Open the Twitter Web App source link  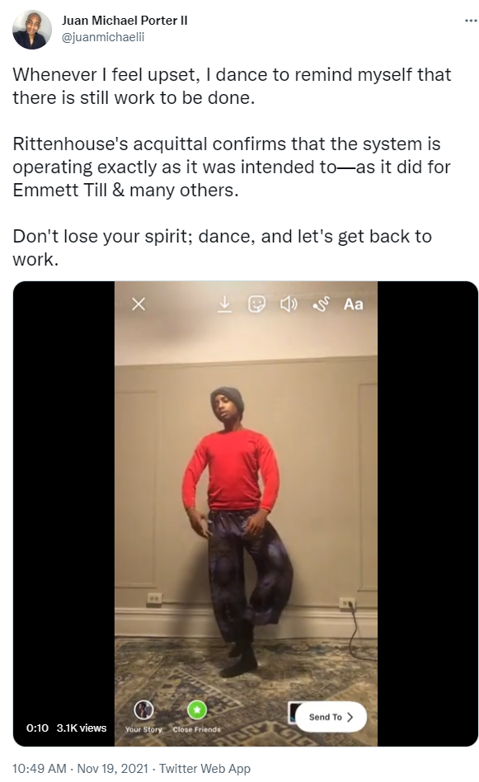coord(204,769)
